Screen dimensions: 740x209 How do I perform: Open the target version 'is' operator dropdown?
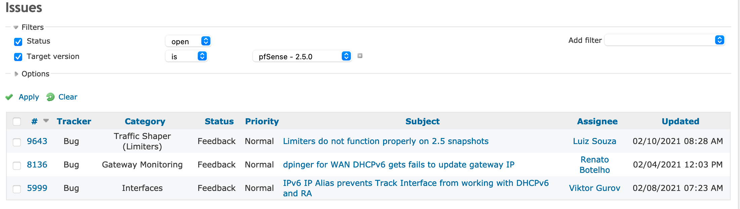click(186, 56)
